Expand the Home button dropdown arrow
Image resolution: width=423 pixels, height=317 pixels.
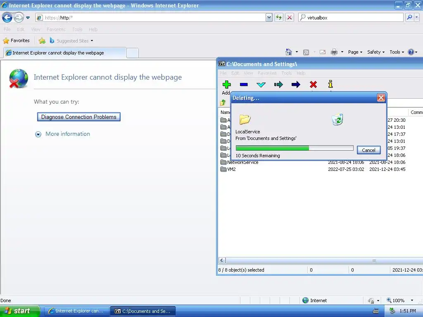click(297, 52)
